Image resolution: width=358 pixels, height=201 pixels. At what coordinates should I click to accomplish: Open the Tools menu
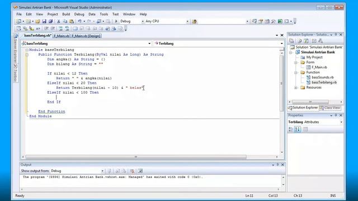coord(103,14)
